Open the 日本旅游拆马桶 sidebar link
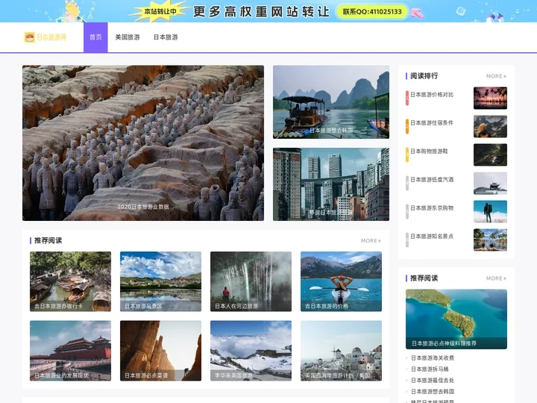Screen dimensions: 537x403 click(x=430, y=369)
